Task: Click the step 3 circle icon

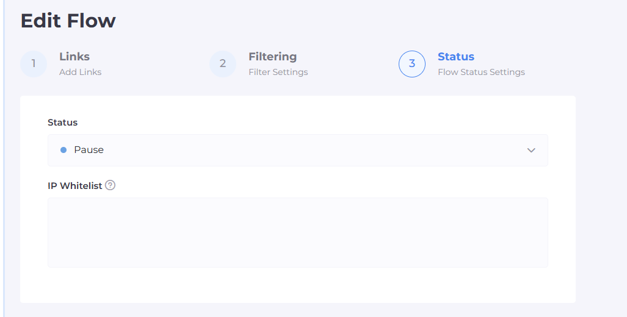Action: point(412,64)
